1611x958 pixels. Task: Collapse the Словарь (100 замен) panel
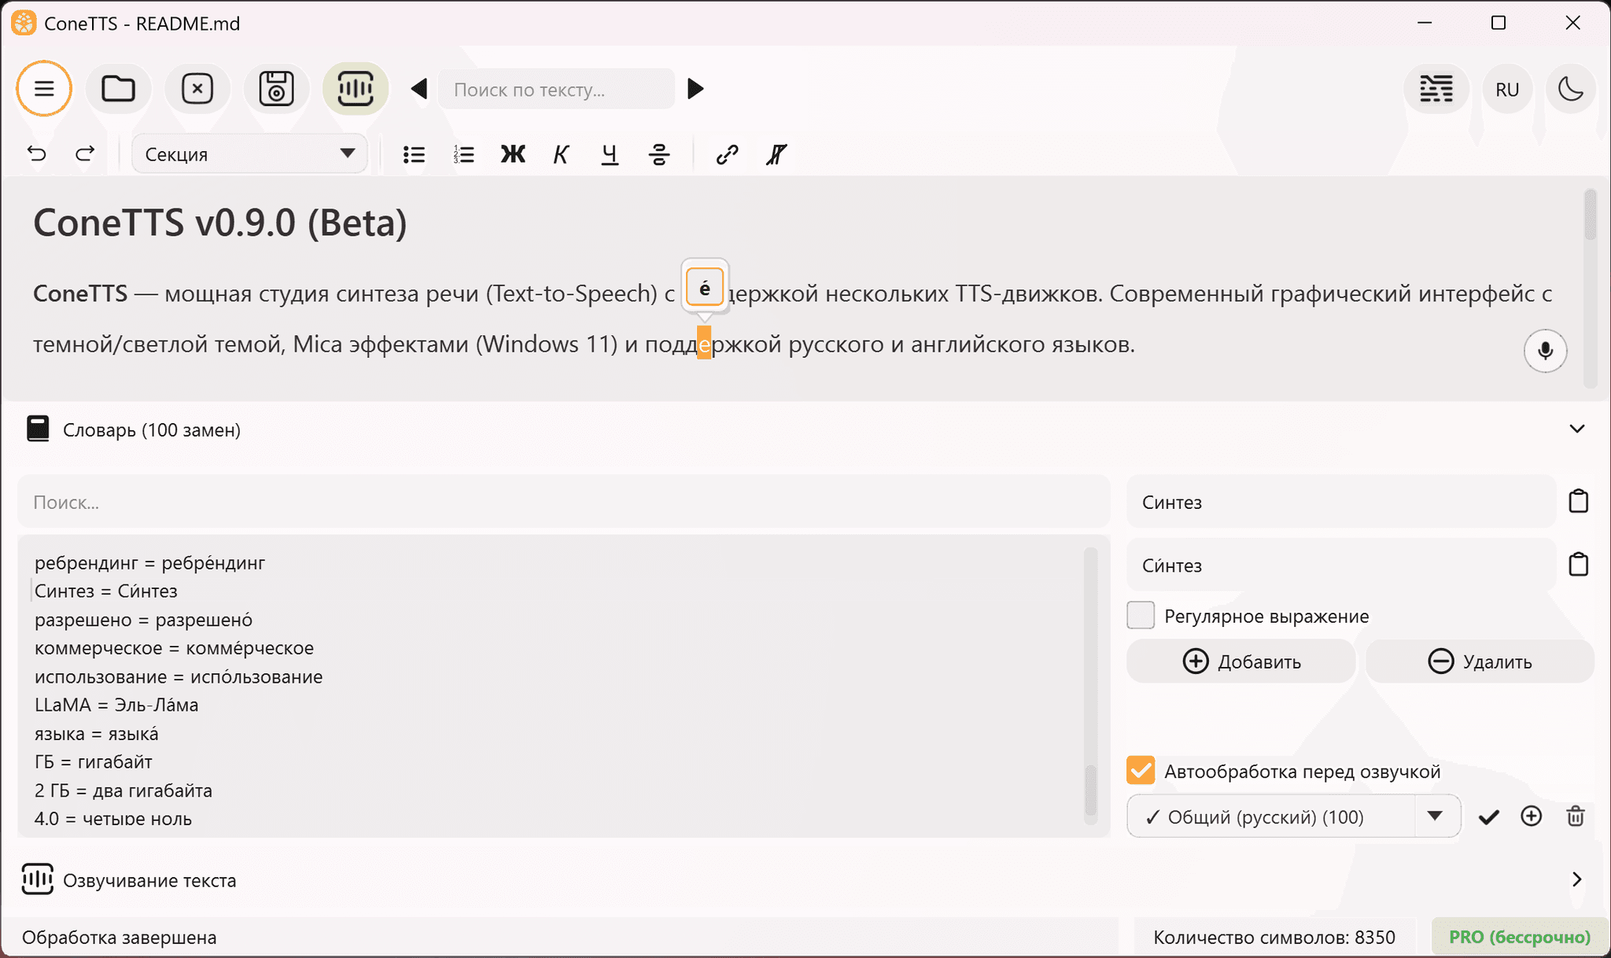[1576, 429]
